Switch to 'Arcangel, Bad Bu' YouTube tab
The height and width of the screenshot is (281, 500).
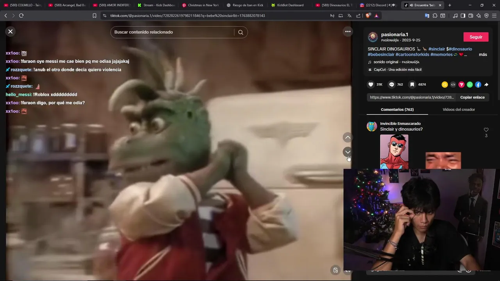pyautogui.click(x=67, y=5)
